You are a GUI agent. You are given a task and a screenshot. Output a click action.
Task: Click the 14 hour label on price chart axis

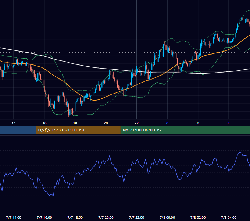[14, 123]
